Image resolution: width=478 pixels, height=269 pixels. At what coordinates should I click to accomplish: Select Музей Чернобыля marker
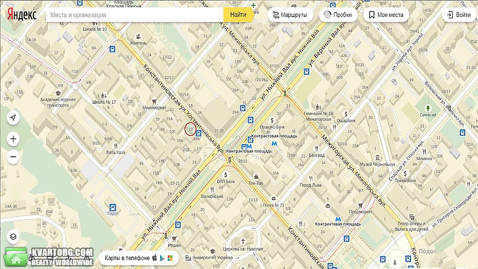click(x=378, y=158)
